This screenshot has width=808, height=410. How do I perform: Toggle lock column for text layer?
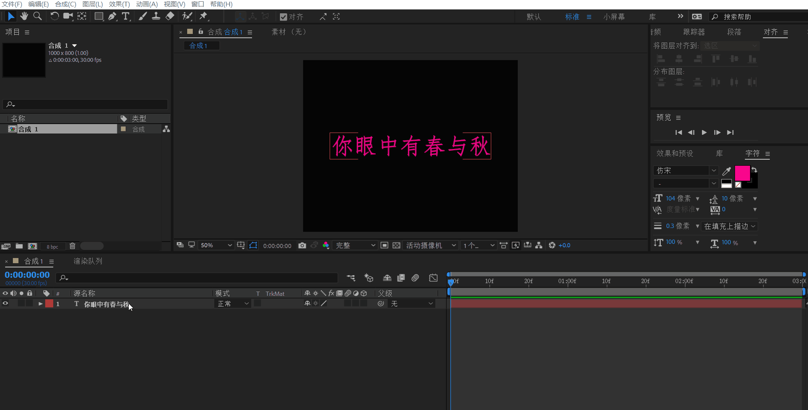pyautogui.click(x=29, y=304)
